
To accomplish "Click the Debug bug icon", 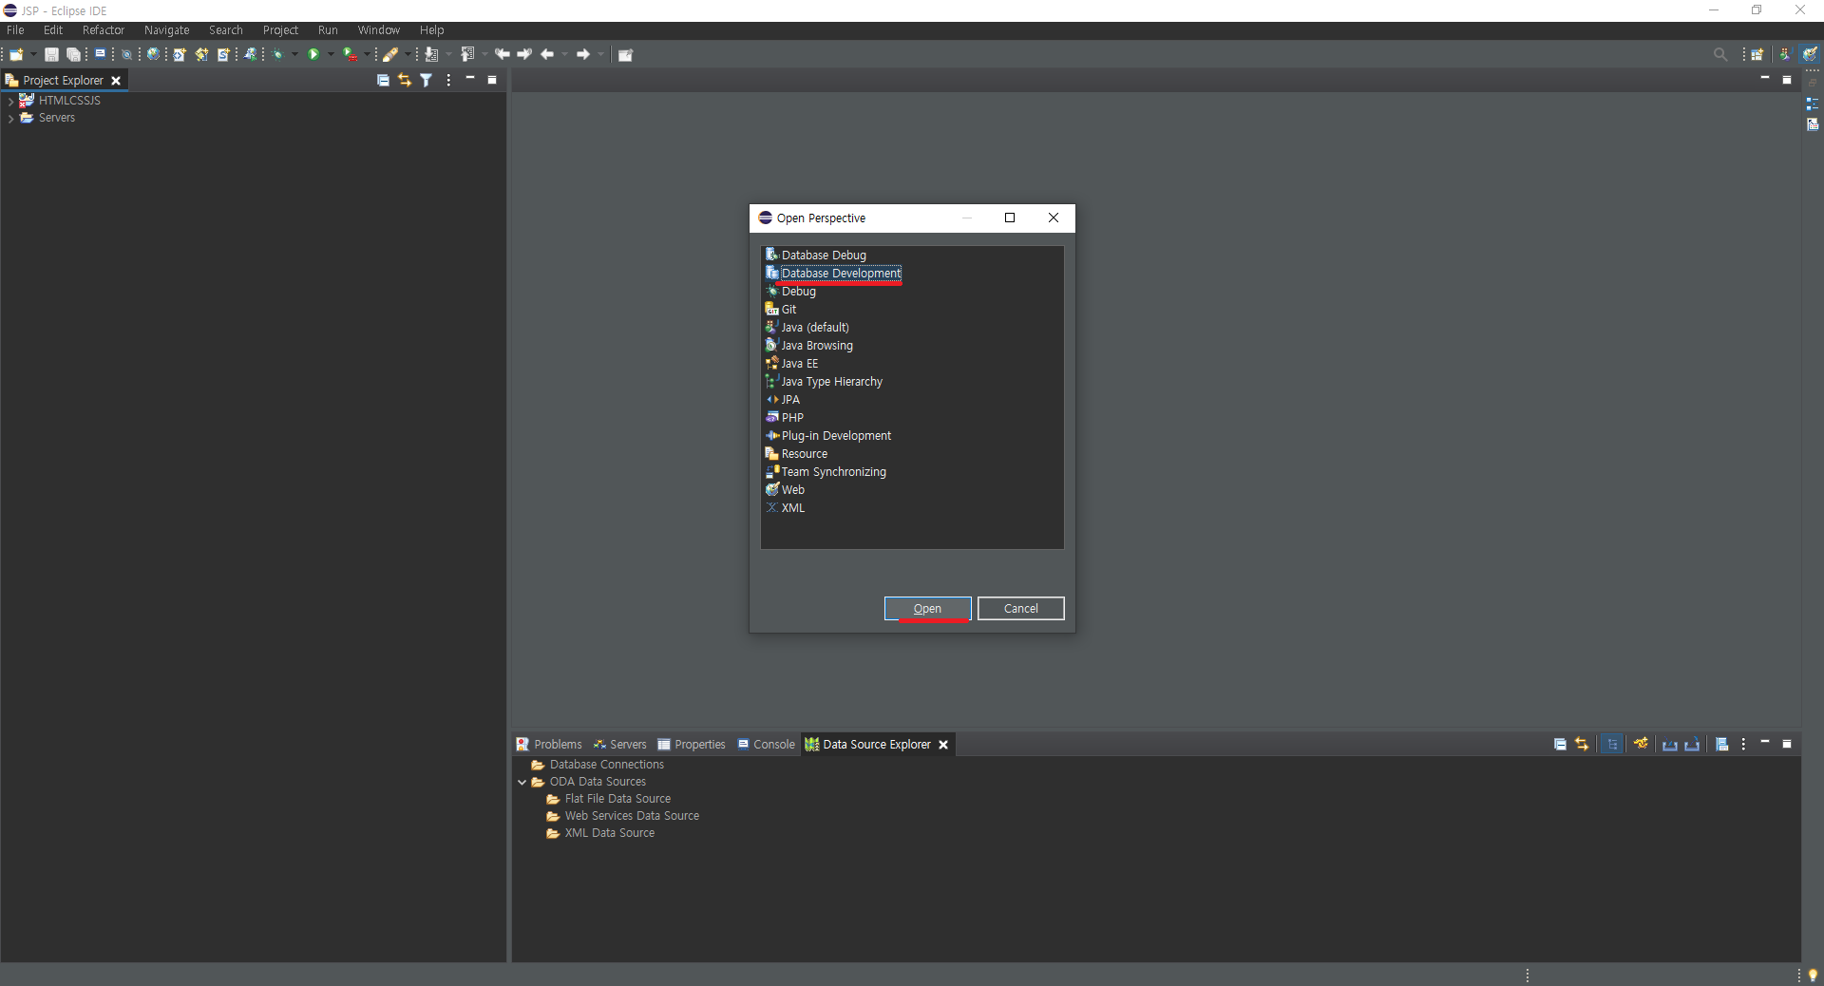I will point(278,54).
